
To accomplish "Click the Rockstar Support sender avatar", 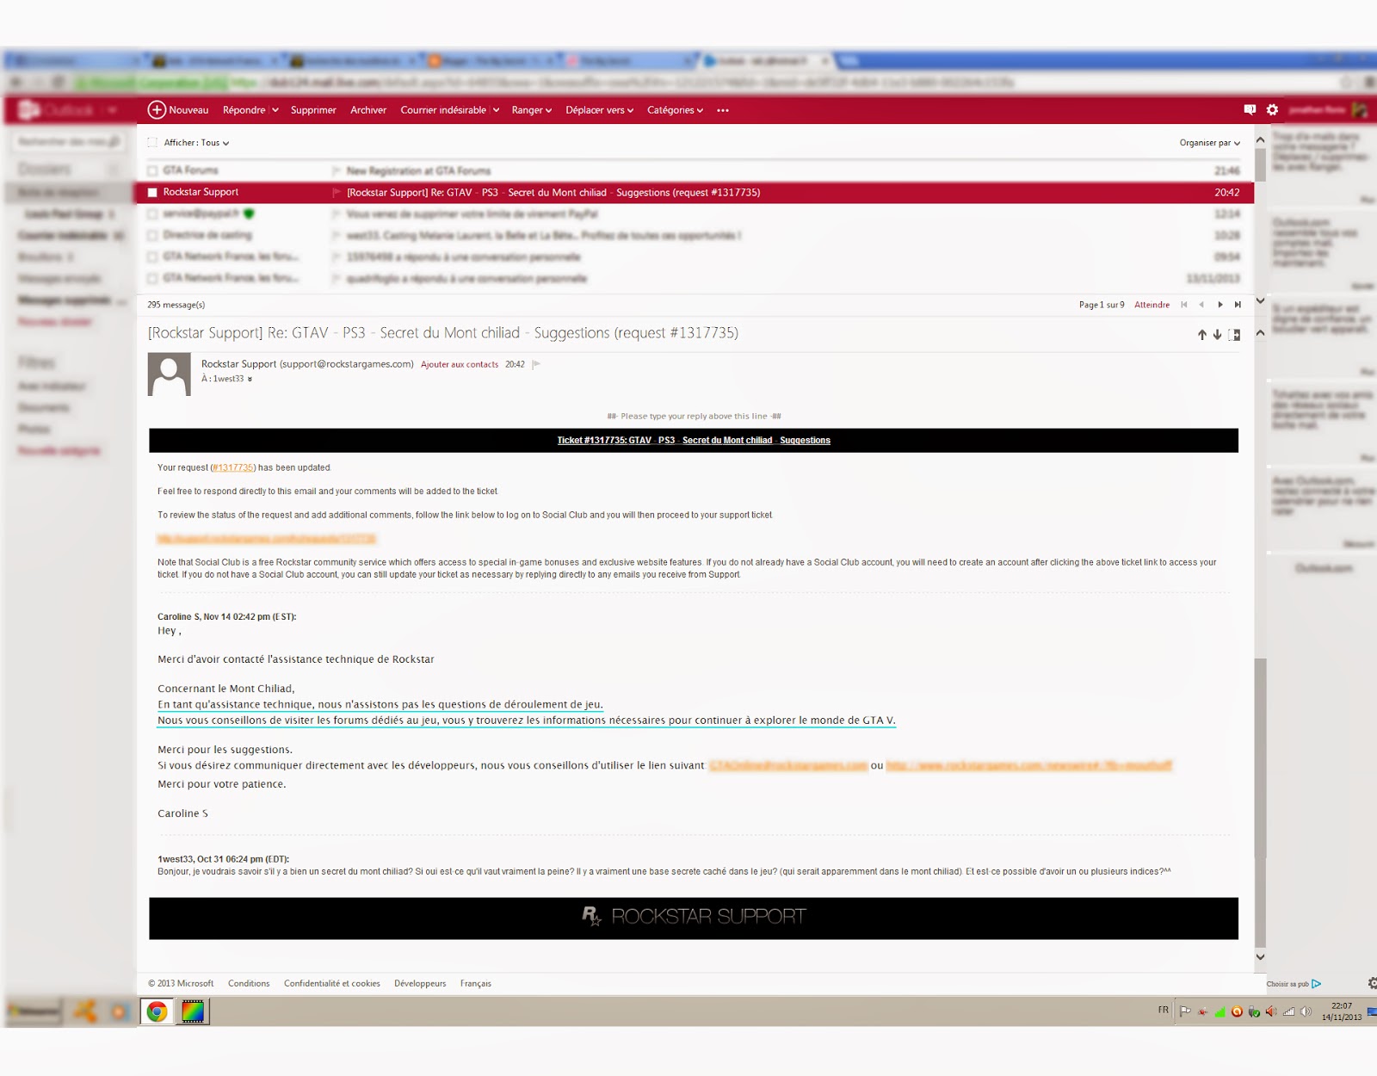I will (x=170, y=374).
